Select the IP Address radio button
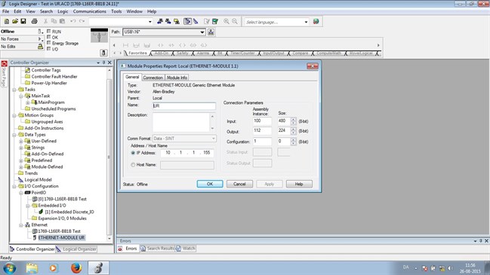This screenshot has width=490, height=275. point(133,153)
